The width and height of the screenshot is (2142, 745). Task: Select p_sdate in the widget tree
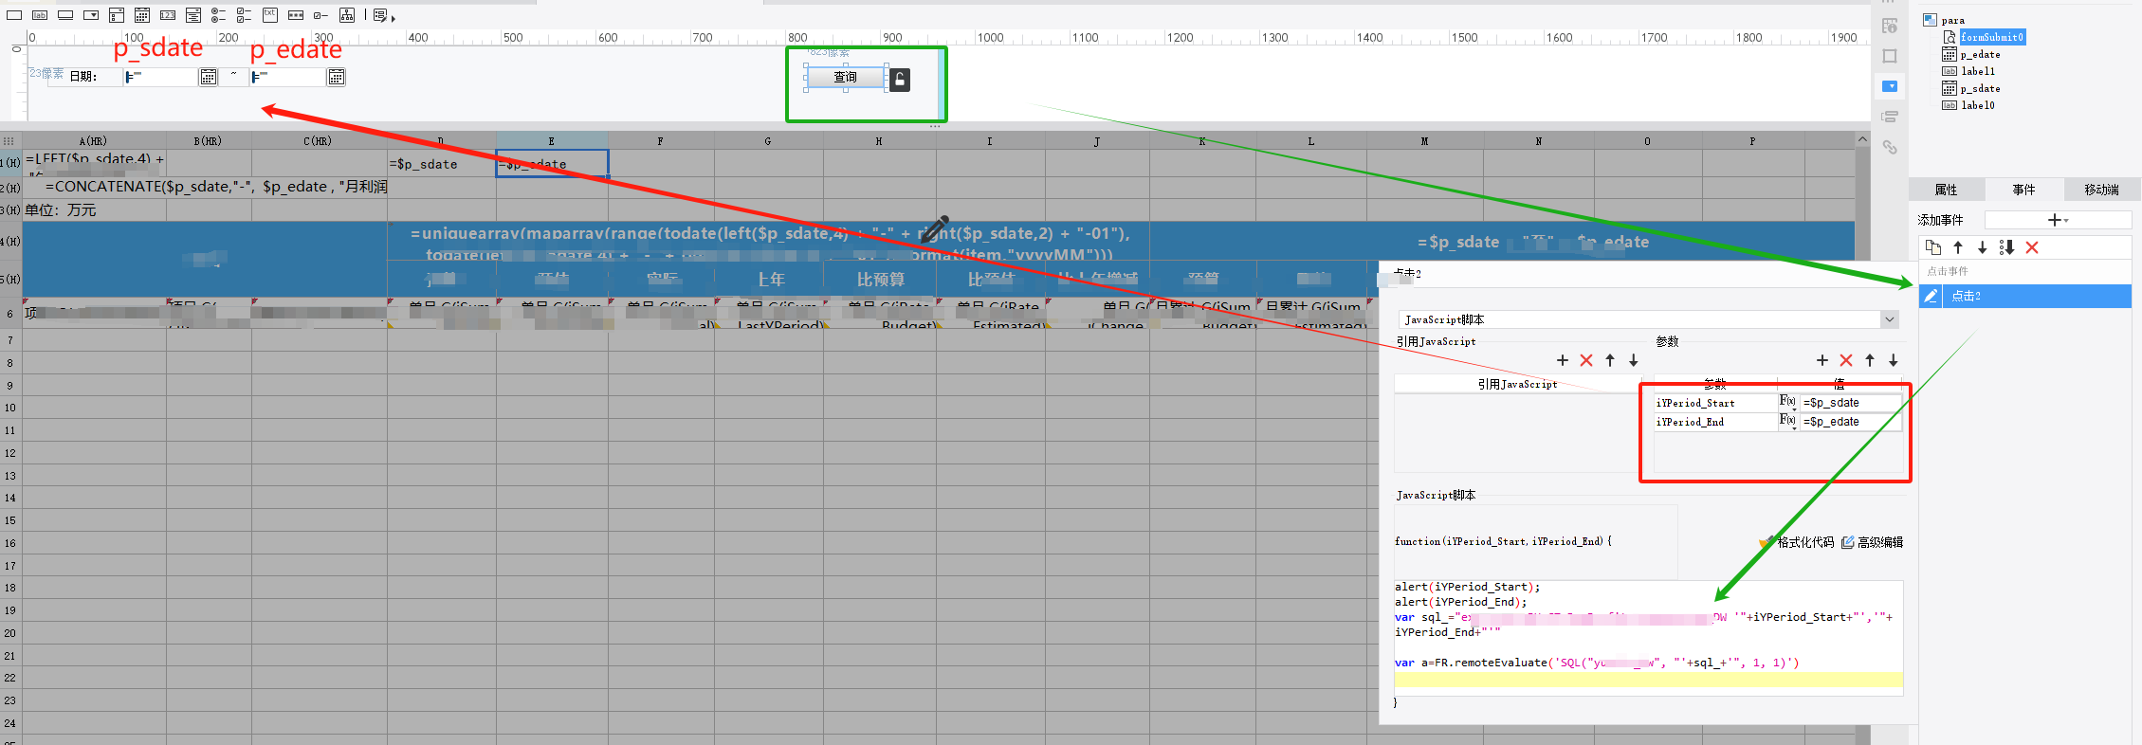(x=1980, y=89)
